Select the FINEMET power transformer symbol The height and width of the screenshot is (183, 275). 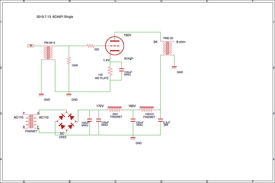pos(31,121)
